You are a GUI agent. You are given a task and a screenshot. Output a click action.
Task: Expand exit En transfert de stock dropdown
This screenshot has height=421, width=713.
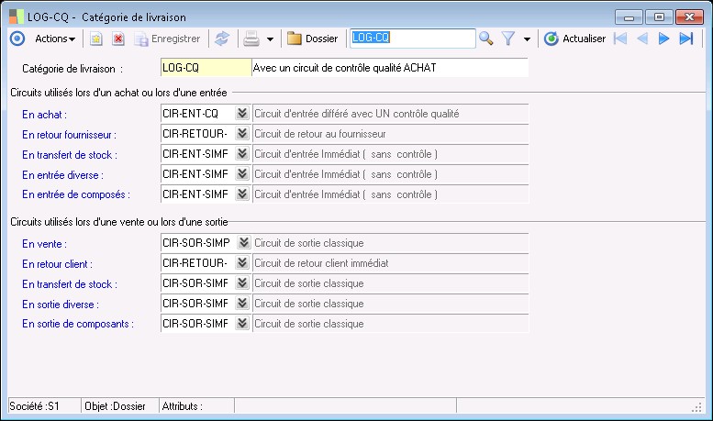pyautogui.click(x=242, y=283)
